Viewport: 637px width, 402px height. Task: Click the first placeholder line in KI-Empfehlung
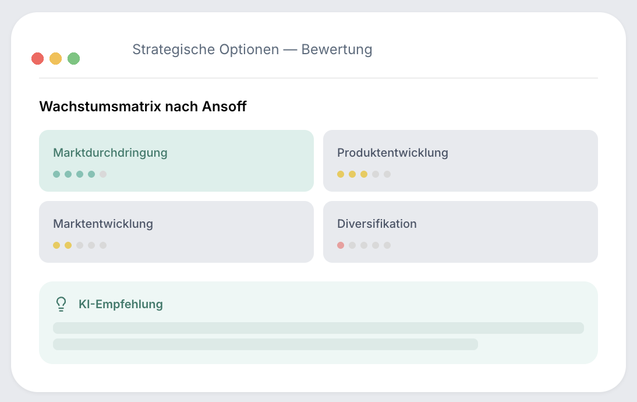click(x=318, y=328)
